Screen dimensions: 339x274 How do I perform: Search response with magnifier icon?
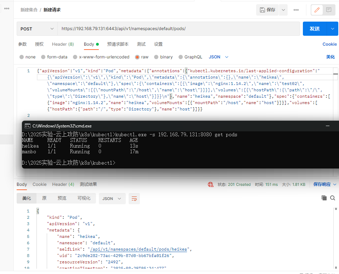(x=332, y=198)
